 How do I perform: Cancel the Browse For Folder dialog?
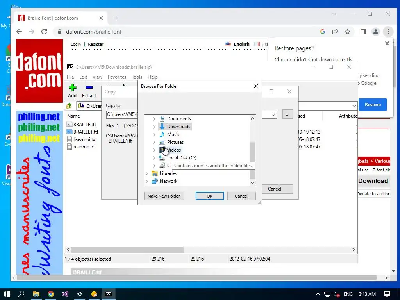[241, 196]
